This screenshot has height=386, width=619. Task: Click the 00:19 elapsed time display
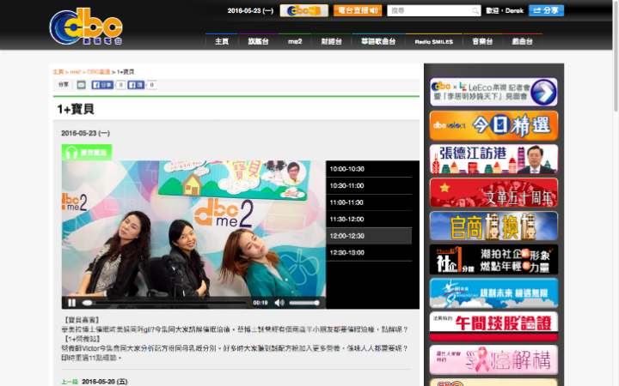(x=260, y=303)
